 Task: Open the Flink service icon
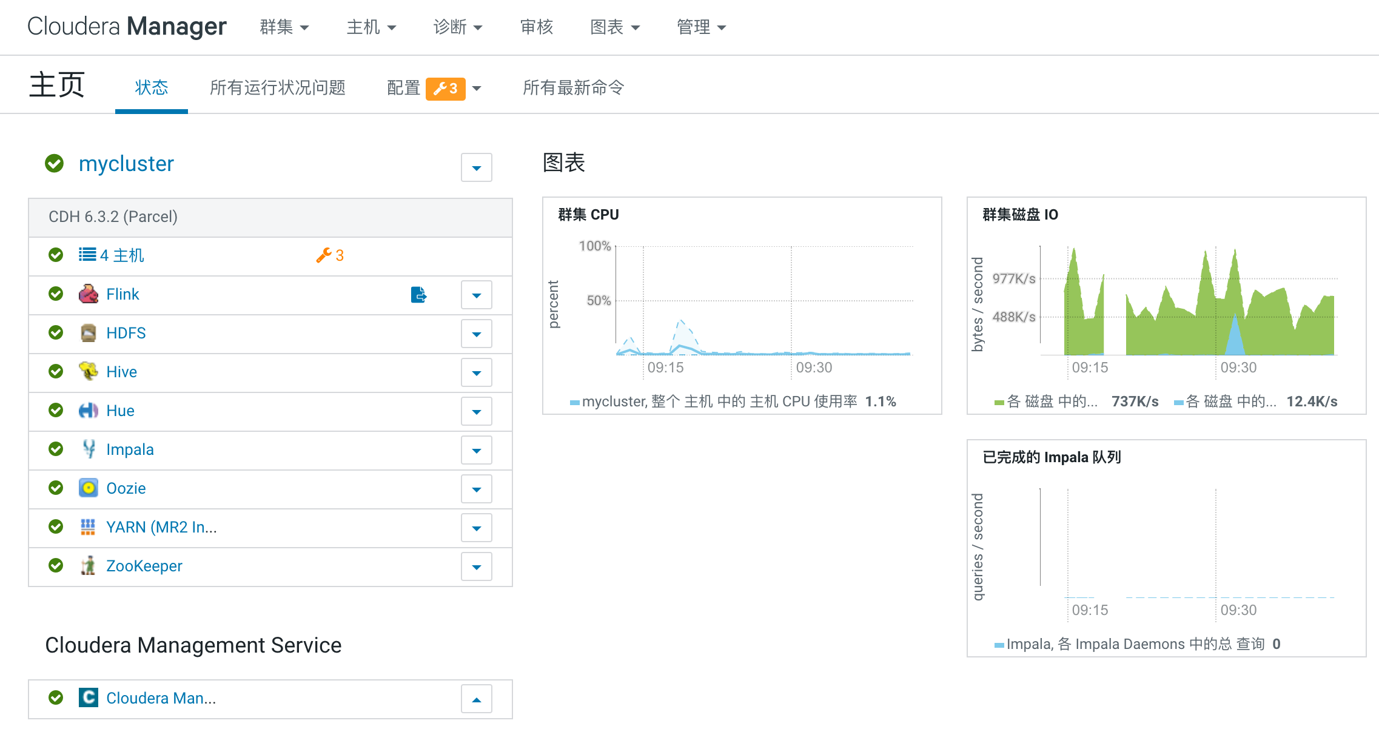click(x=89, y=294)
